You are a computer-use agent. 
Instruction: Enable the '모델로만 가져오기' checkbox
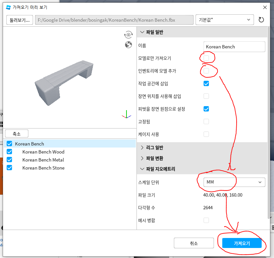point(206,58)
